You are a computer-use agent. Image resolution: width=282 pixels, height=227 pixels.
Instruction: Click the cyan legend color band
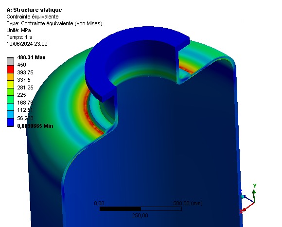10,107
